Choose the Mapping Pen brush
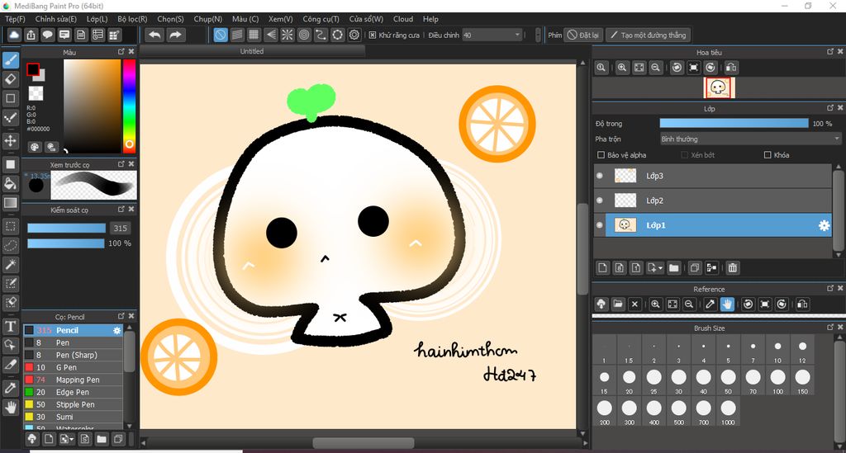The image size is (846, 453). (74, 380)
